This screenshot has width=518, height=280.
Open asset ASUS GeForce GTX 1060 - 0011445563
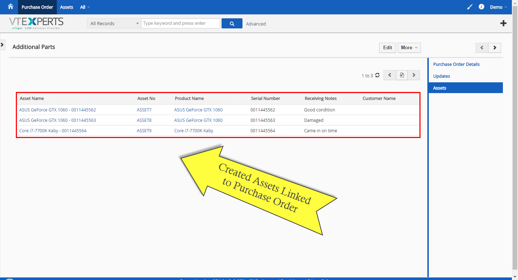point(58,120)
